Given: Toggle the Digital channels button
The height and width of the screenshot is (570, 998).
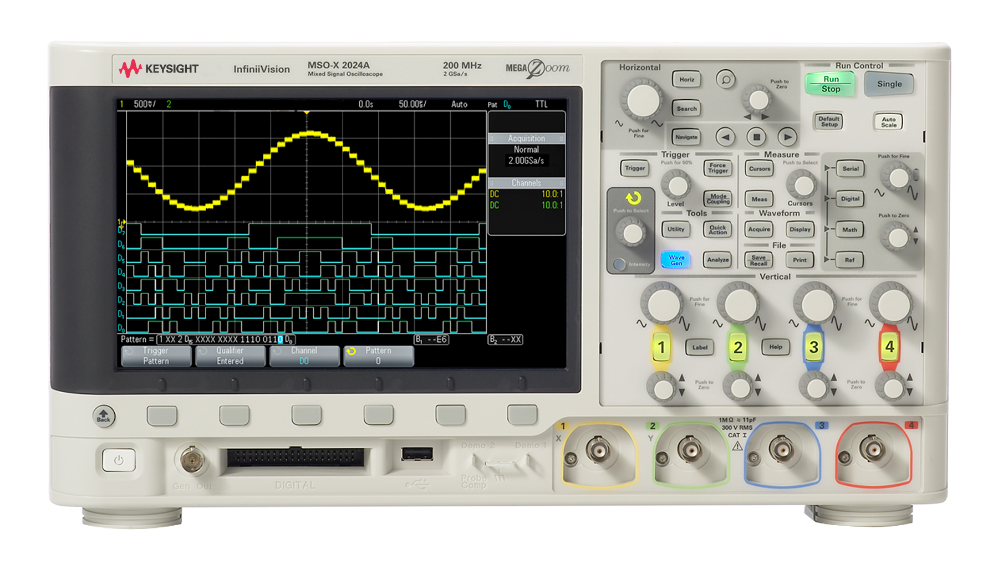Looking at the screenshot, I should (x=849, y=199).
